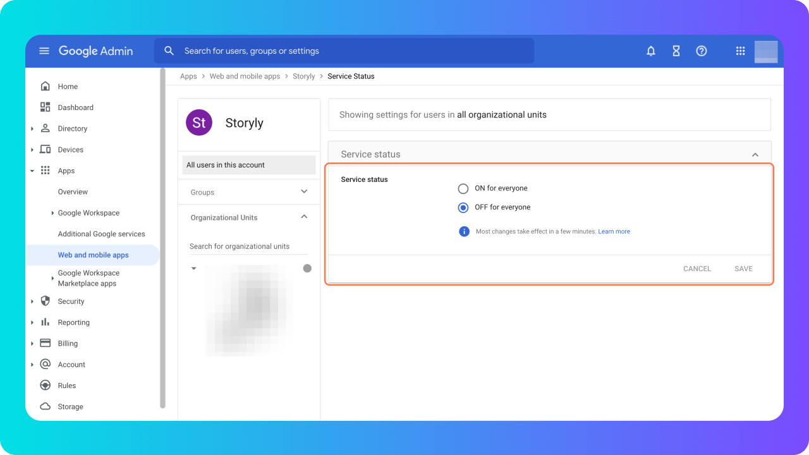Click the top search field
Screen dimensions: 809x455
tap(344, 51)
